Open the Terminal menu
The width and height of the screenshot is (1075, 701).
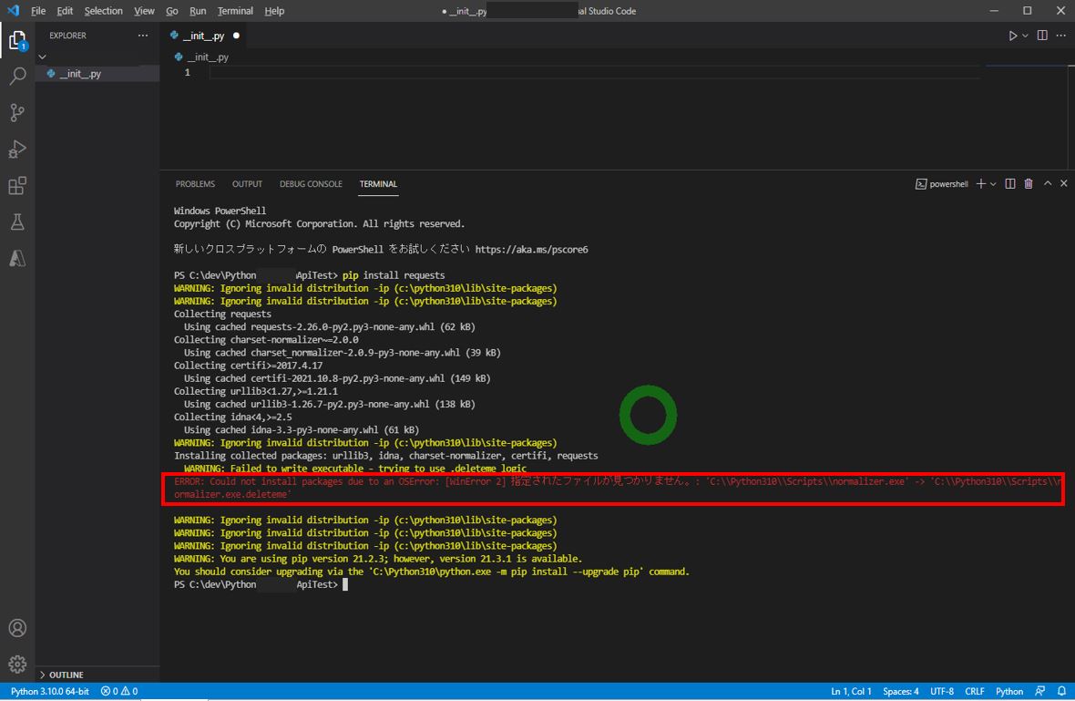click(234, 10)
